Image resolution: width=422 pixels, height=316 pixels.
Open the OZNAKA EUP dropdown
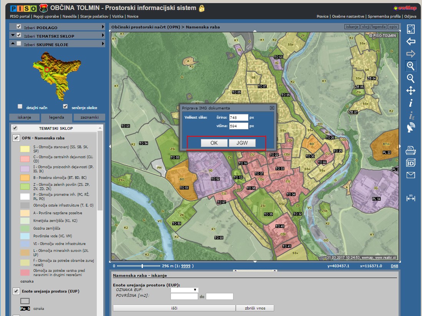tap(184, 290)
